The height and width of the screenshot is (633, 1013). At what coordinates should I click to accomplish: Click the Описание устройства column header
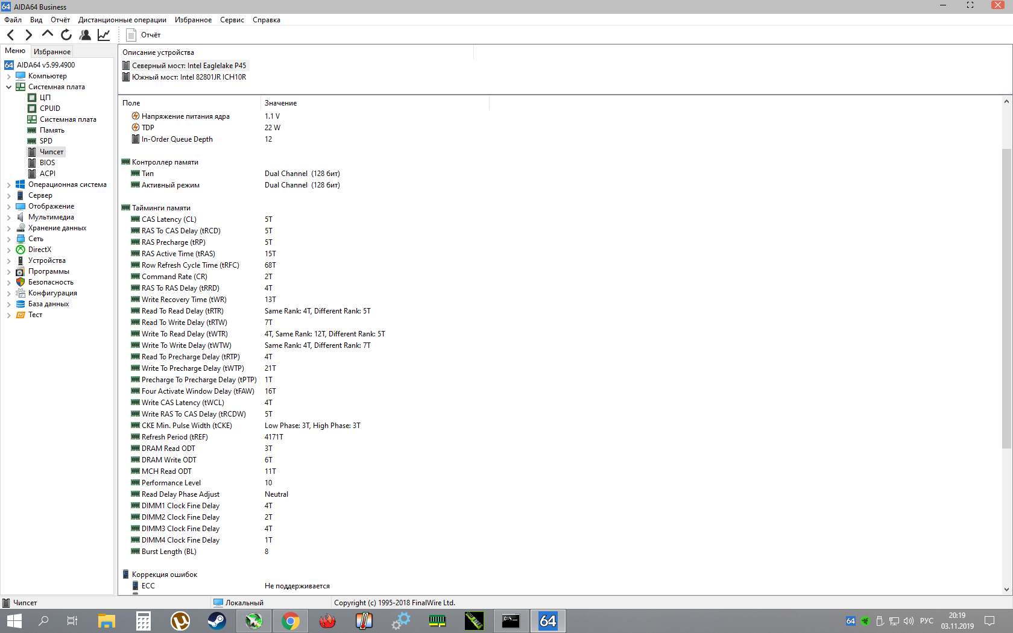coord(296,52)
